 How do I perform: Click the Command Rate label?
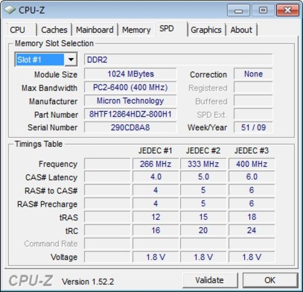tap(51, 244)
